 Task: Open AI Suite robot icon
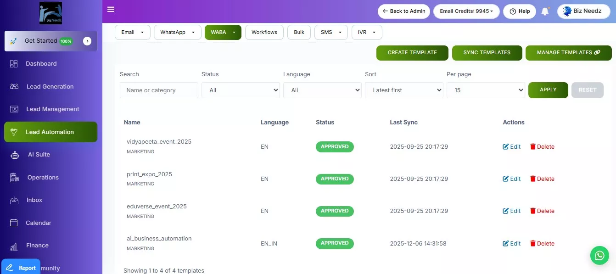(x=15, y=155)
